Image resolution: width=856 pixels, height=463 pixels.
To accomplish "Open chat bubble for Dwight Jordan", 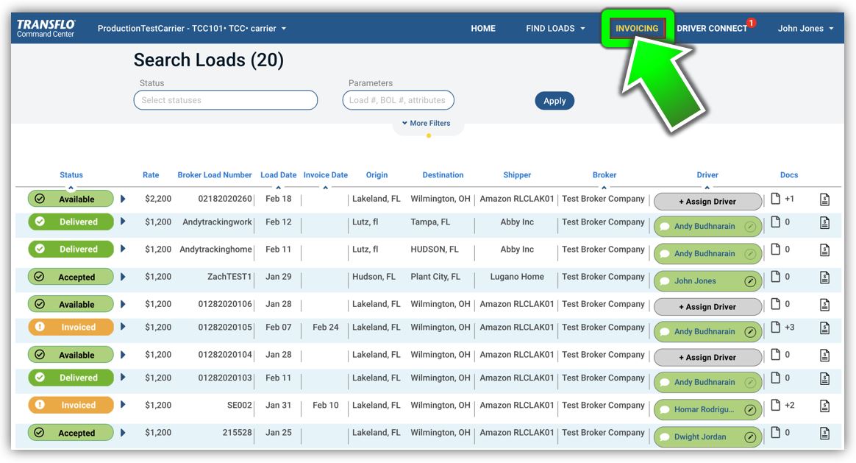I will (665, 437).
